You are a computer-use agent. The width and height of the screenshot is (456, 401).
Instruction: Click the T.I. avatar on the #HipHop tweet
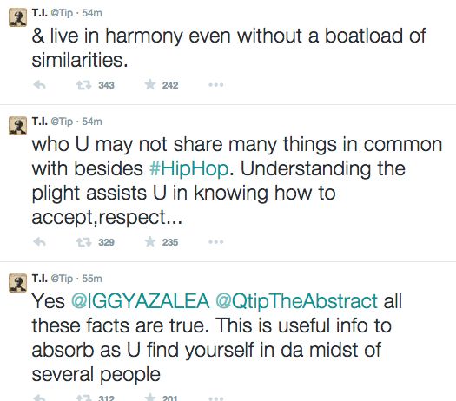(x=17, y=126)
